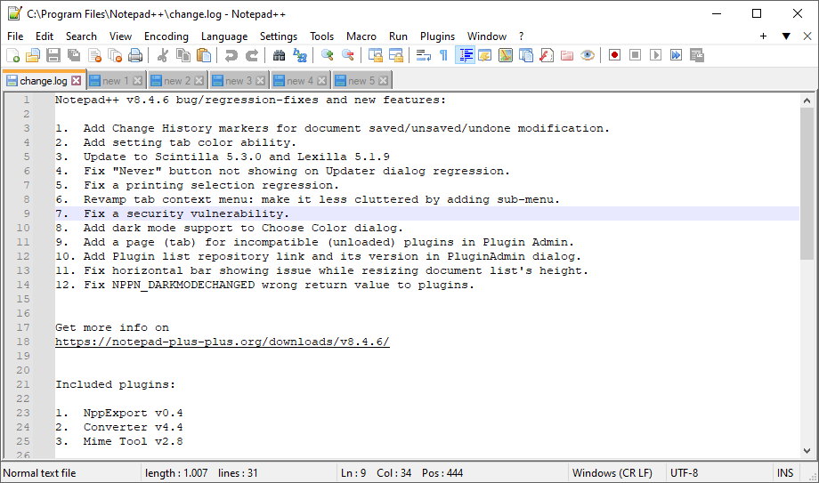Image resolution: width=819 pixels, height=483 pixels.
Task: Click the plus button to add tab
Action: [x=763, y=36]
